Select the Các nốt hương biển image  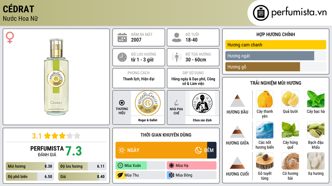[x=265, y=130]
